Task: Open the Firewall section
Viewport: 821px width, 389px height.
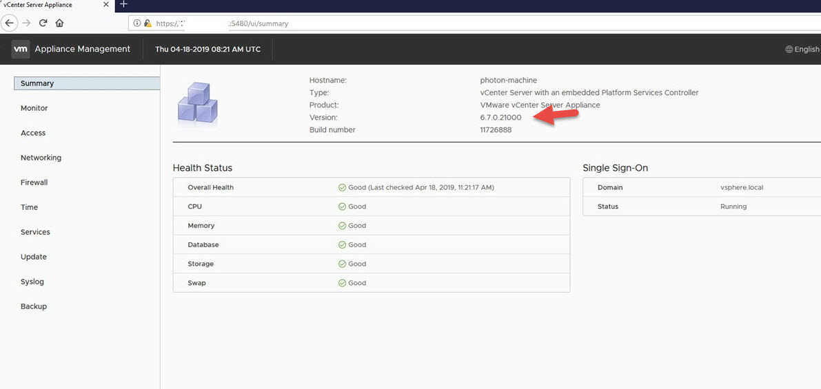Action: click(x=34, y=182)
